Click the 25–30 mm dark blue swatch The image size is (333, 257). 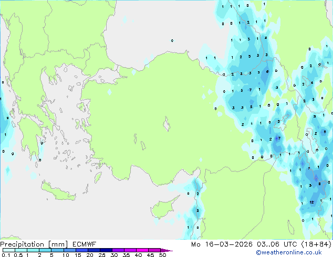pyautogui.click(x=106, y=250)
